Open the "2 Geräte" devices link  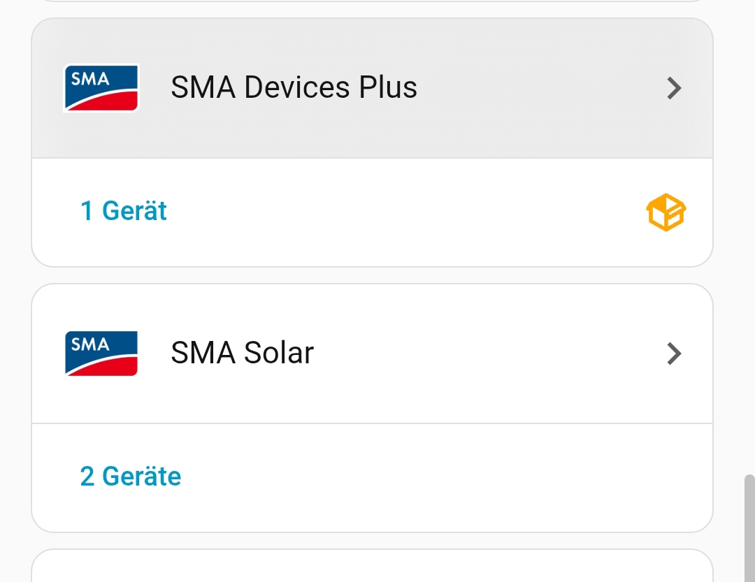tap(131, 476)
